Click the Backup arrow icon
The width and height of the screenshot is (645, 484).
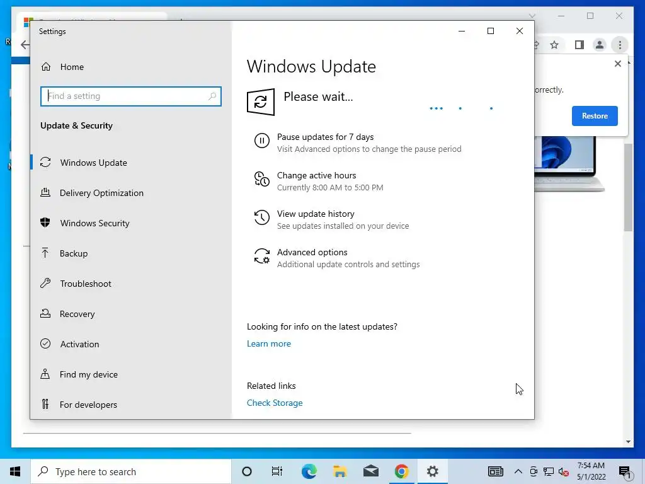point(45,253)
